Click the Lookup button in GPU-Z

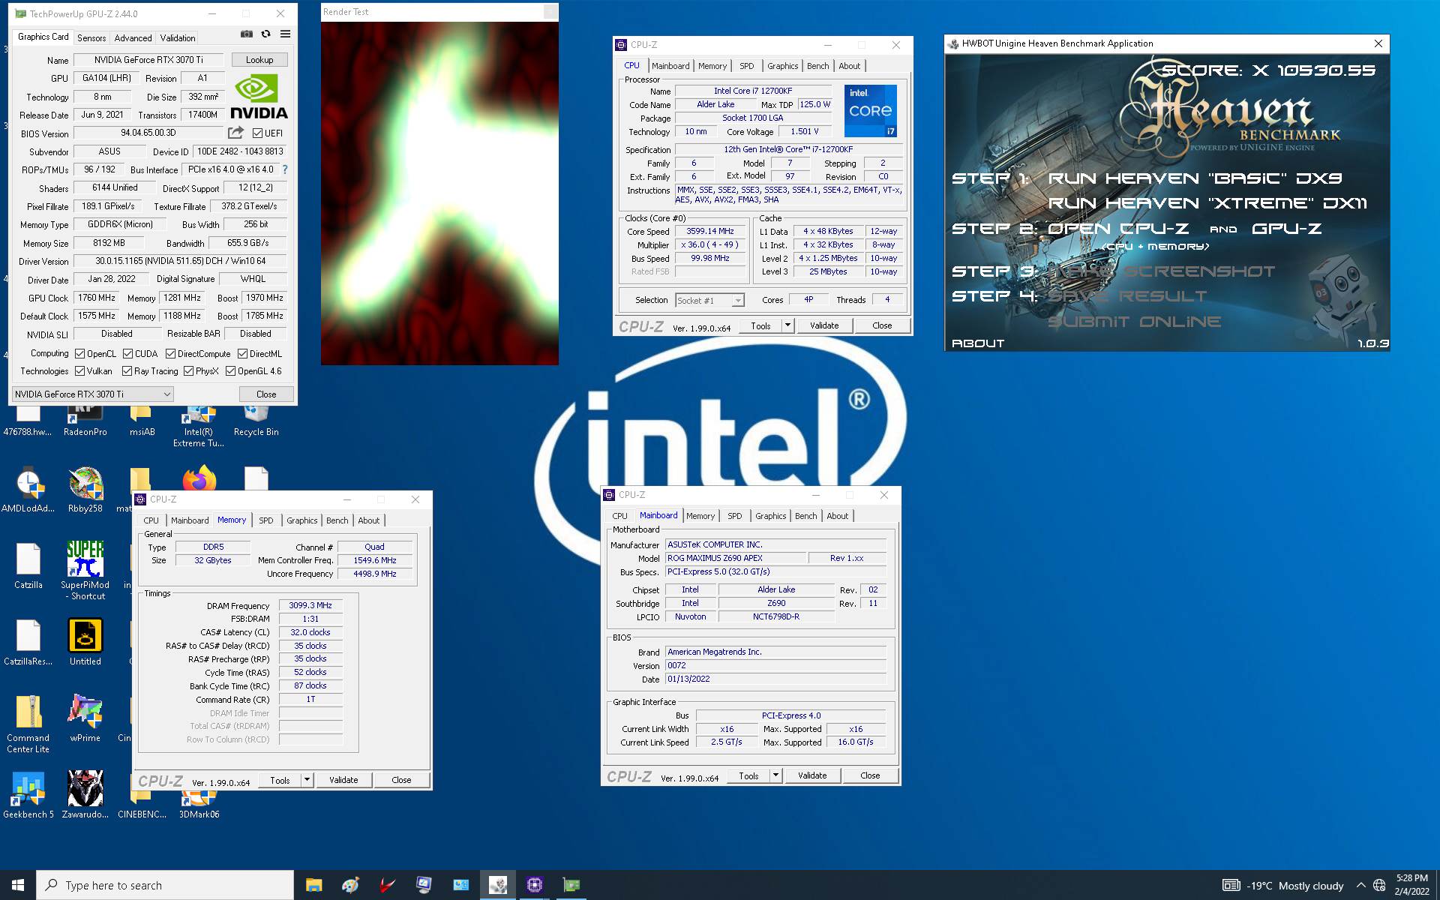click(259, 60)
